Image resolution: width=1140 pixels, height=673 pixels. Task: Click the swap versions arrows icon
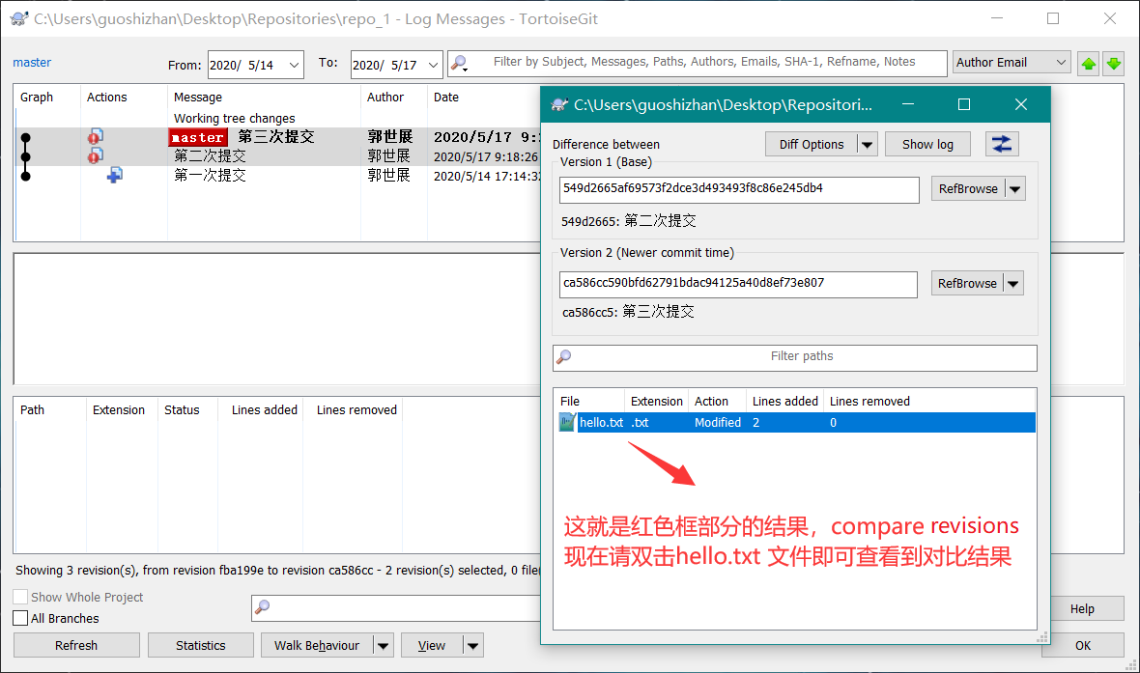tap(1002, 144)
